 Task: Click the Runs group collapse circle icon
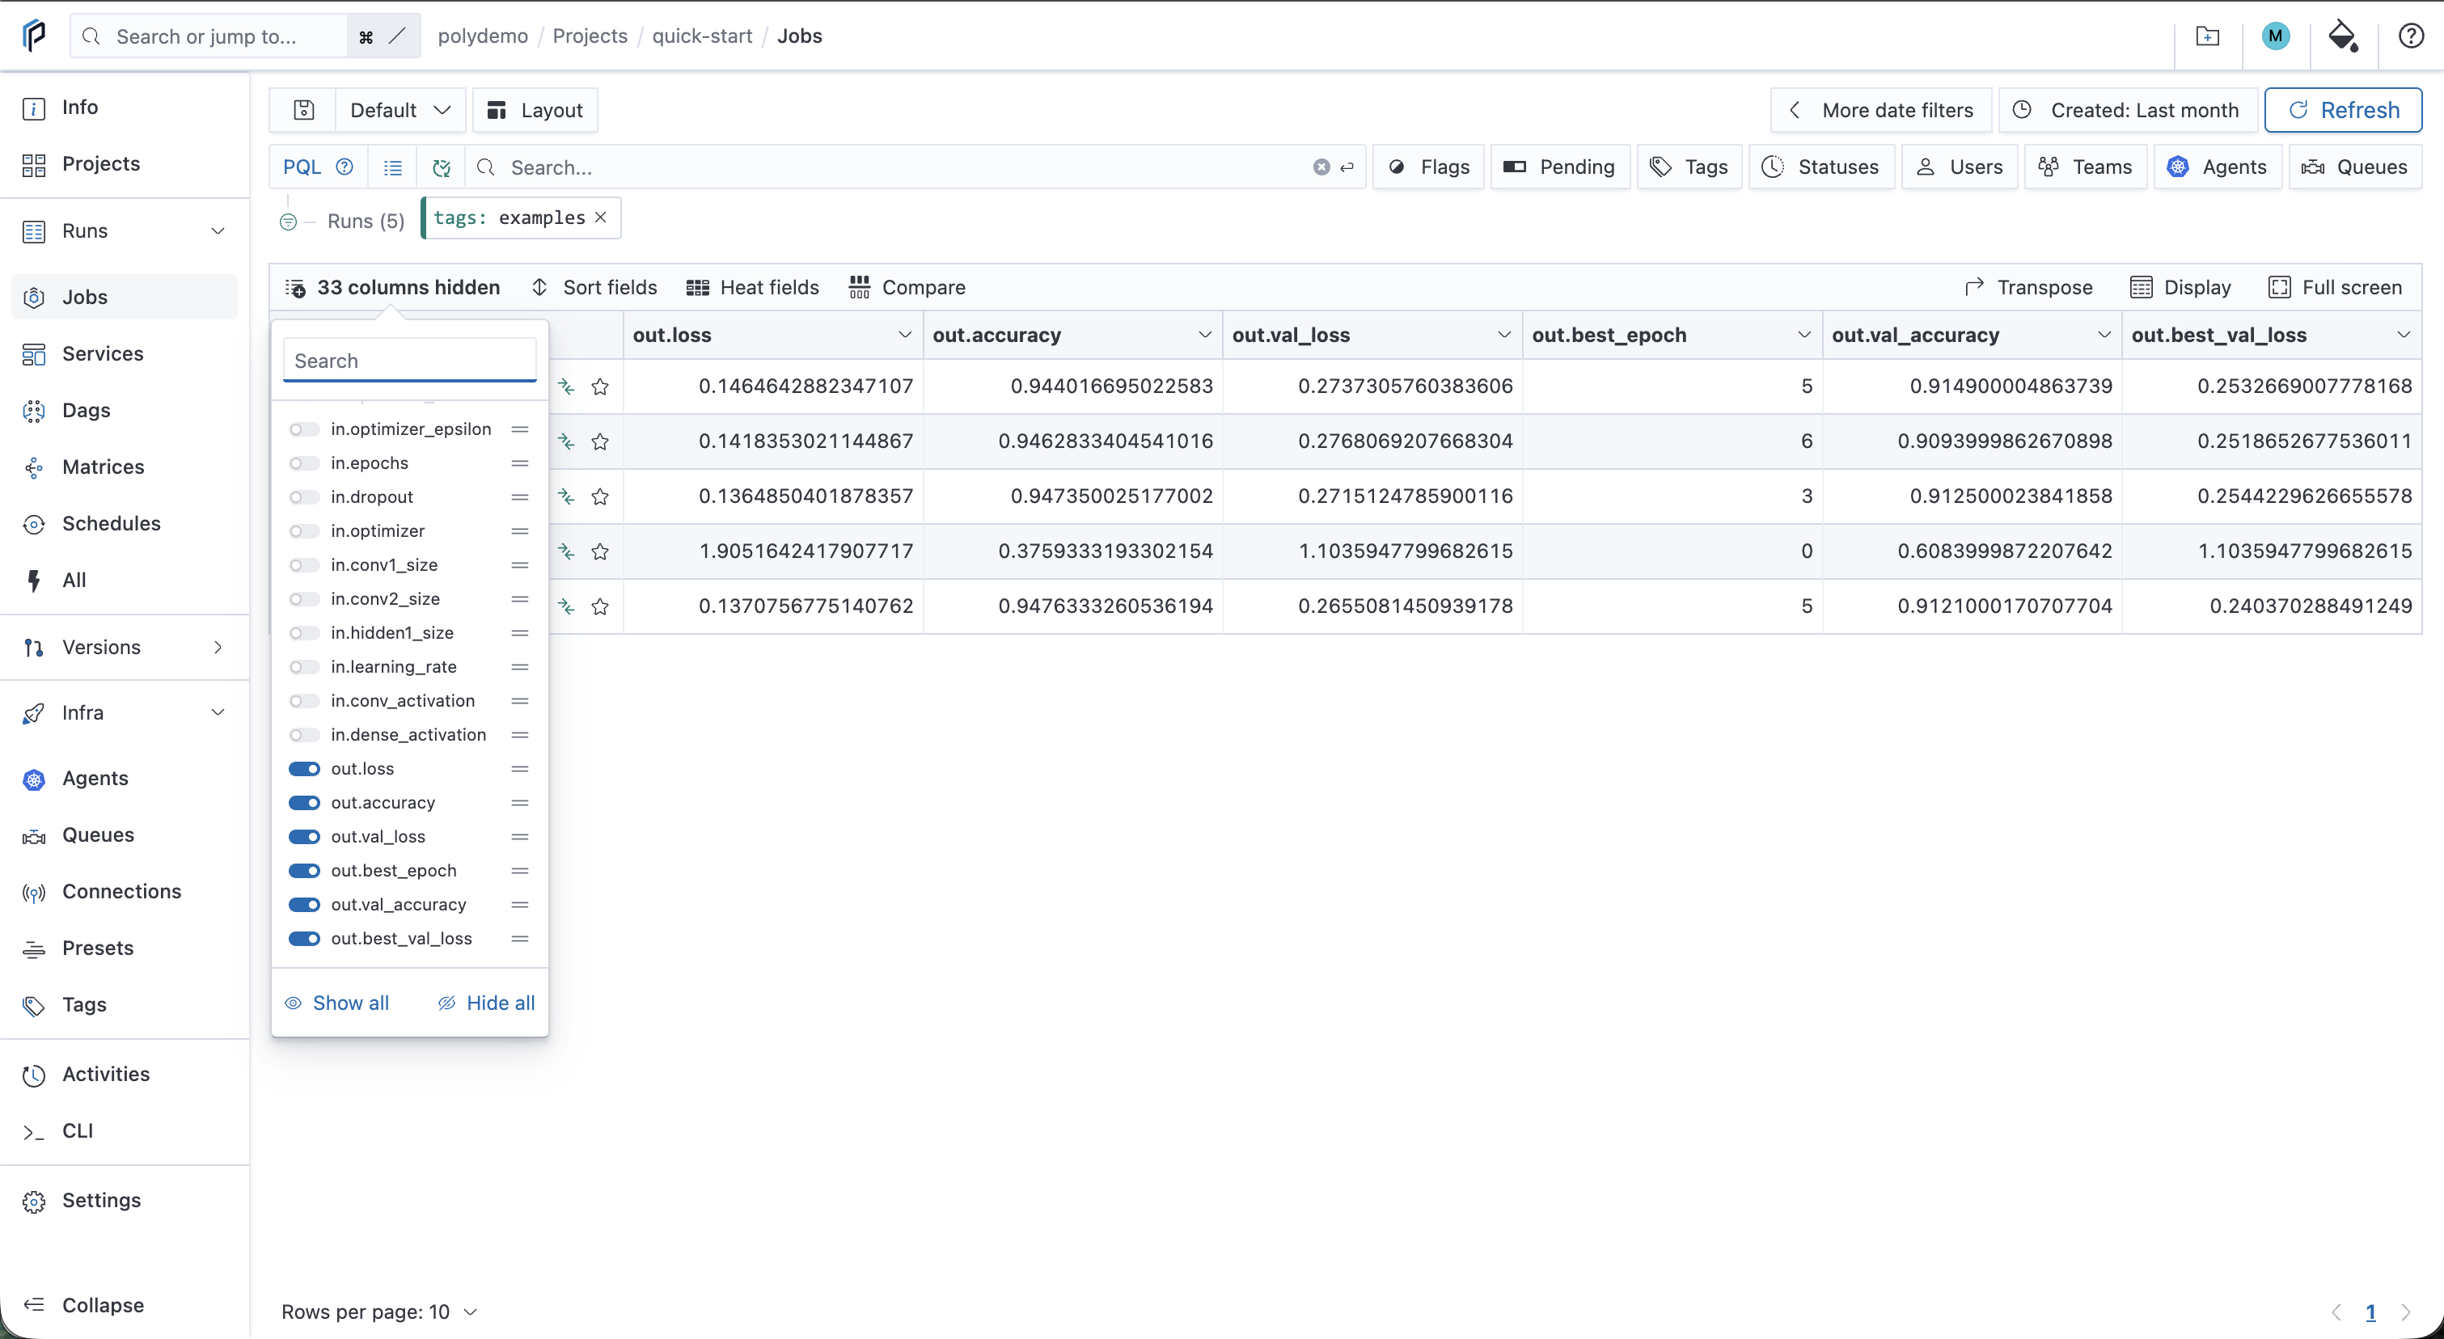click(289, 222)
